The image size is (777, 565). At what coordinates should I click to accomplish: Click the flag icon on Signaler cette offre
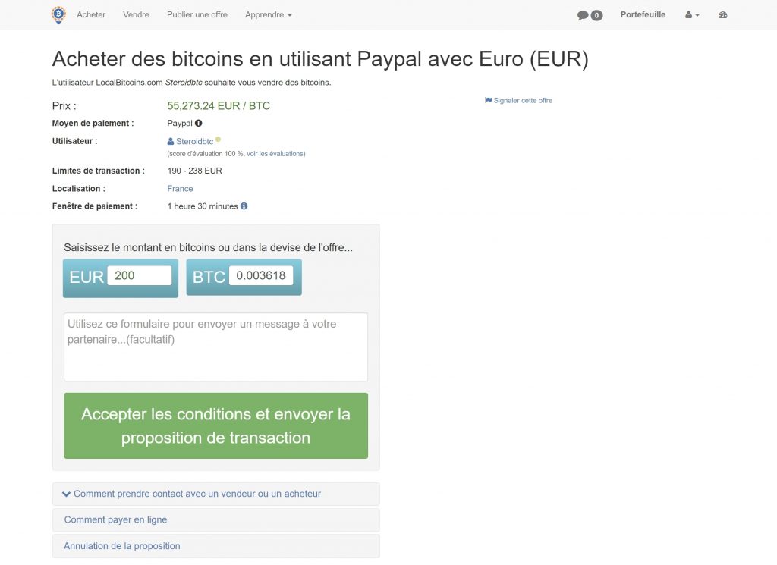(x=488, y=99)
